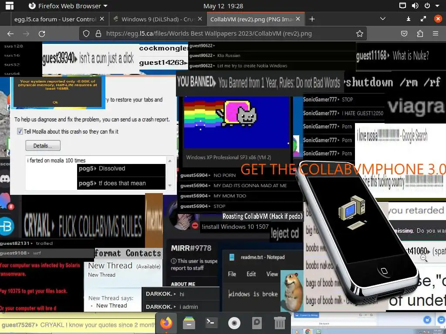446x334 pixels.
Task: Click the zoom magnifier icon right of the phone
Action: pos(424,258)
